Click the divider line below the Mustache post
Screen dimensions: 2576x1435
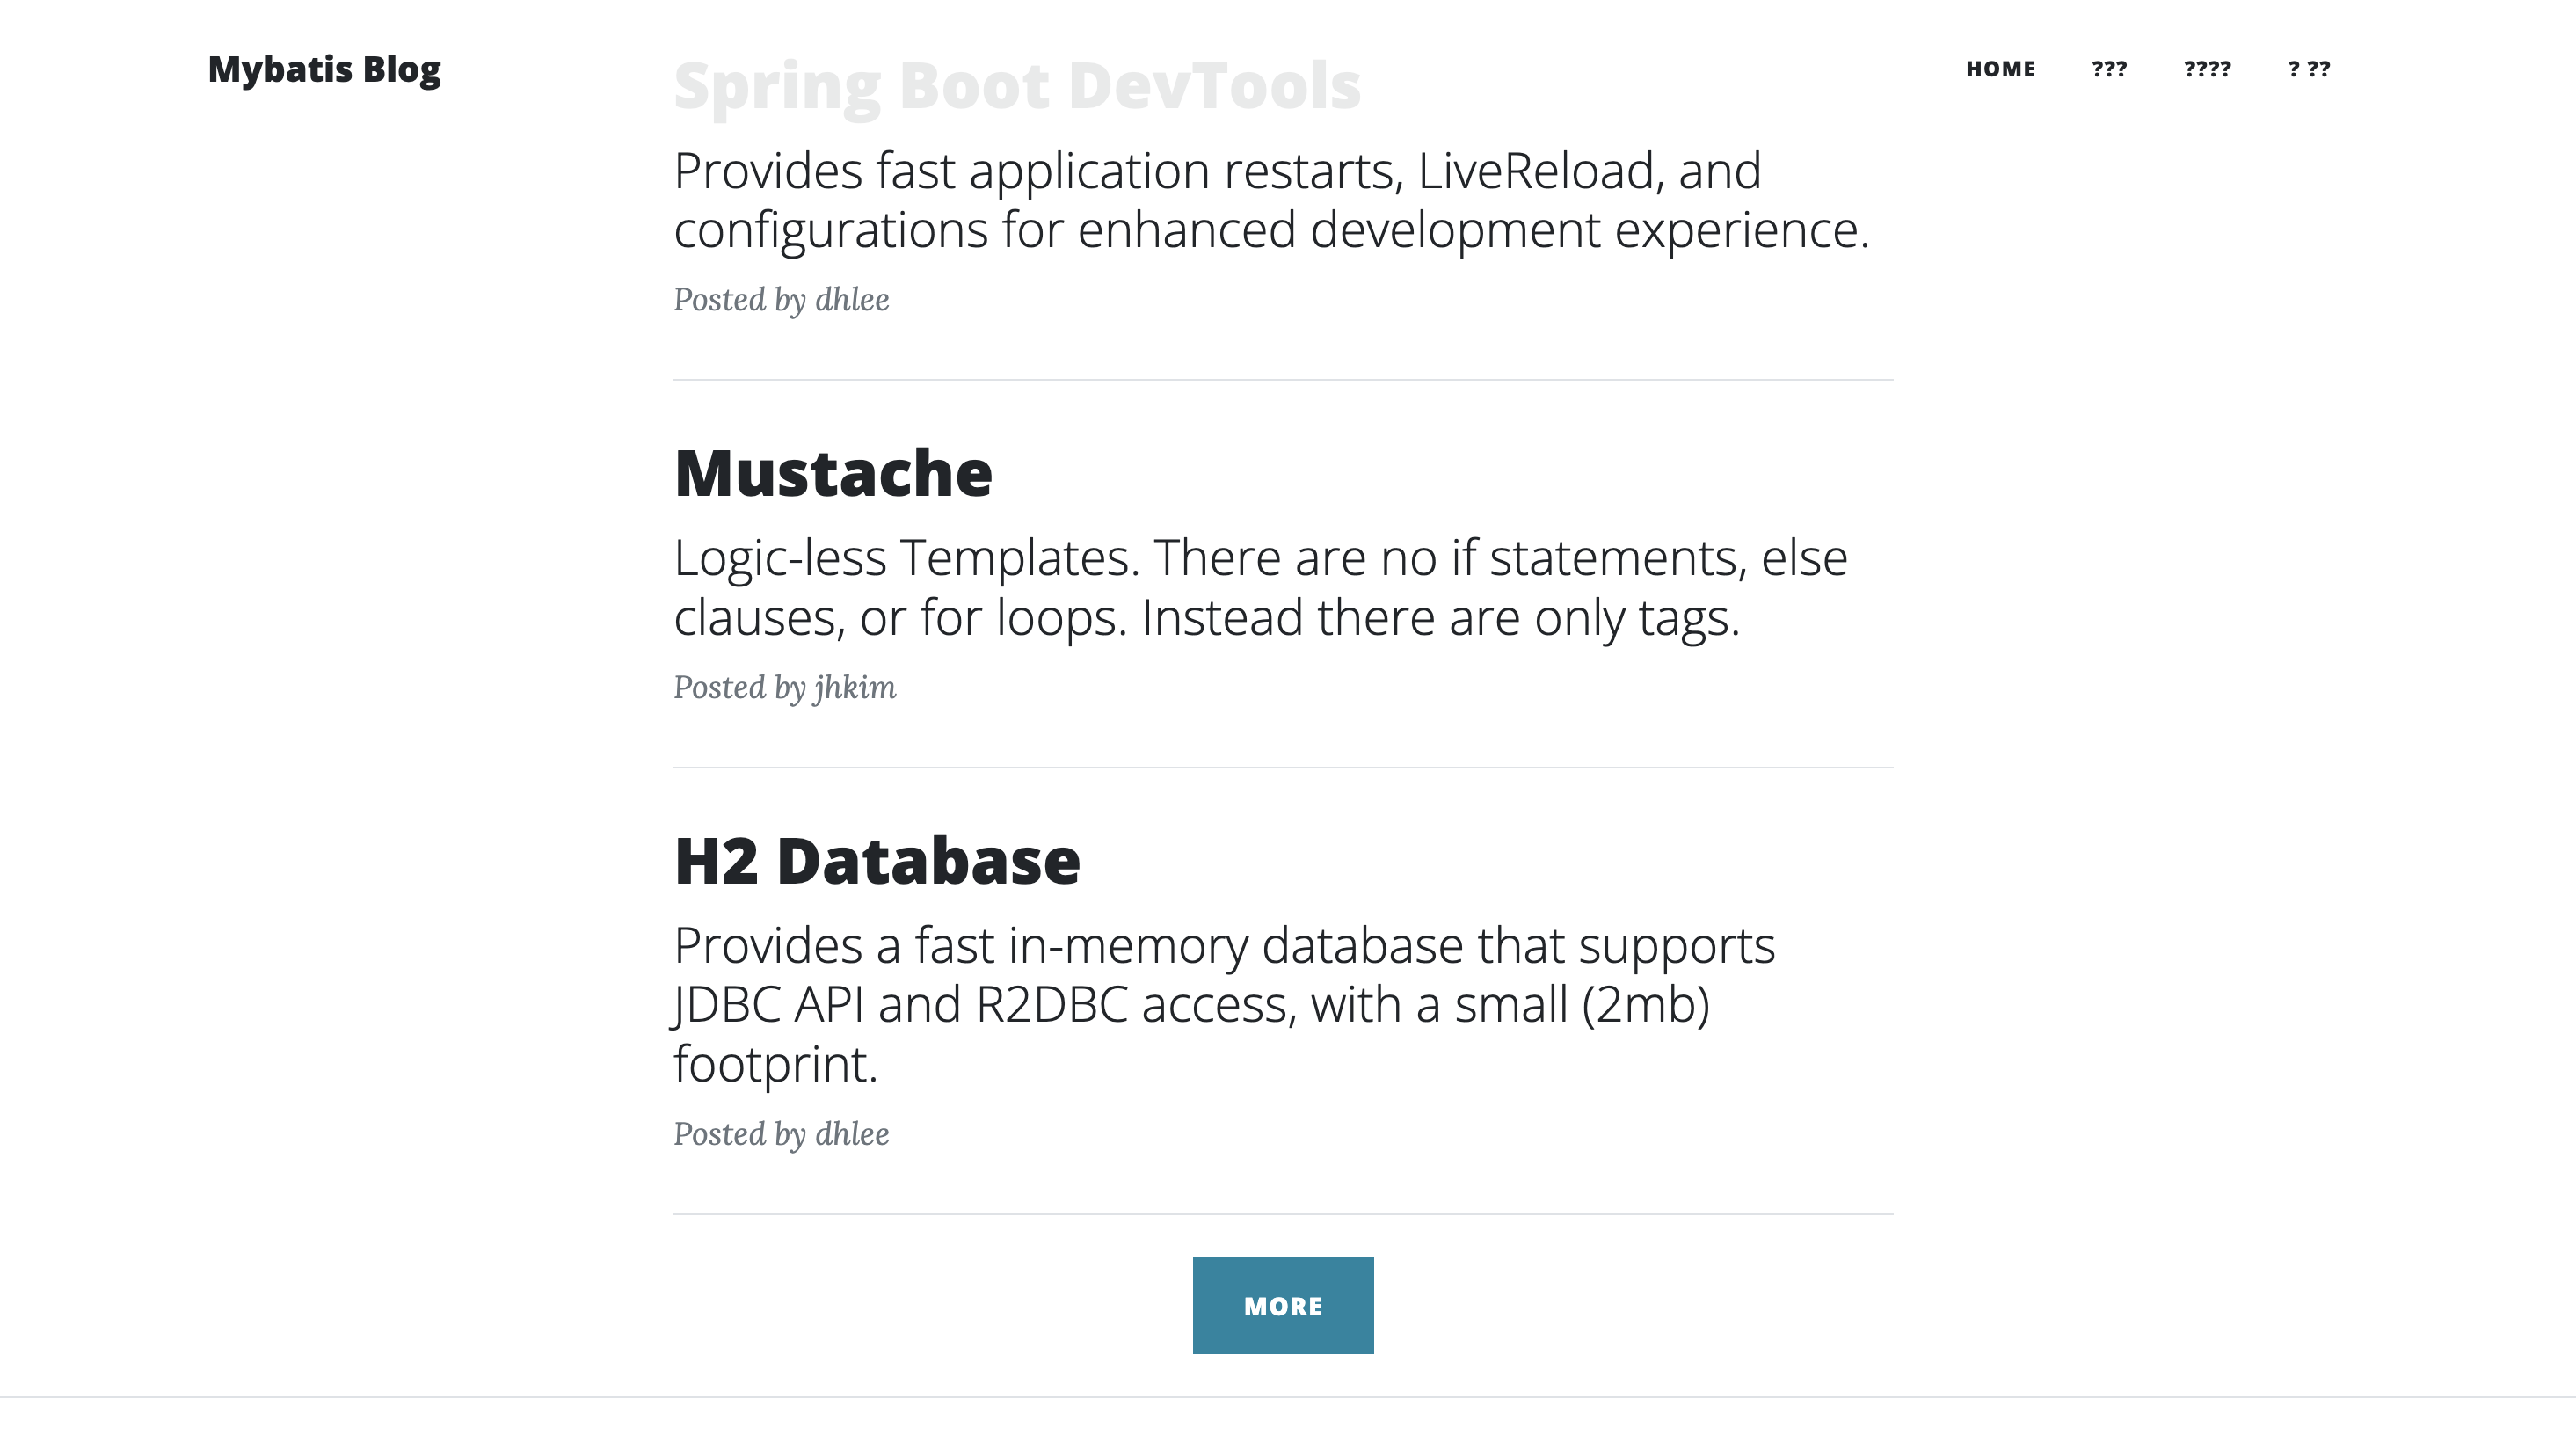pos(1283,767)
